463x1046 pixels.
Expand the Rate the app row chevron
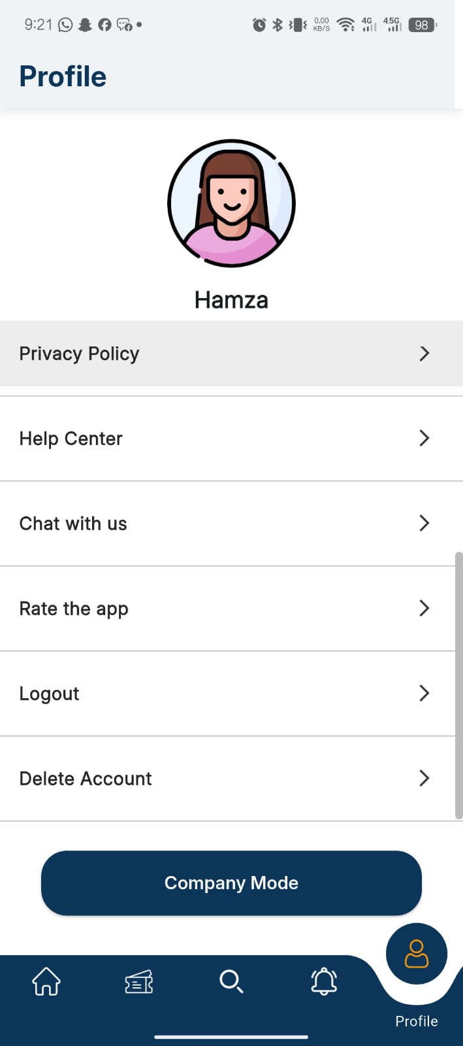424,608
